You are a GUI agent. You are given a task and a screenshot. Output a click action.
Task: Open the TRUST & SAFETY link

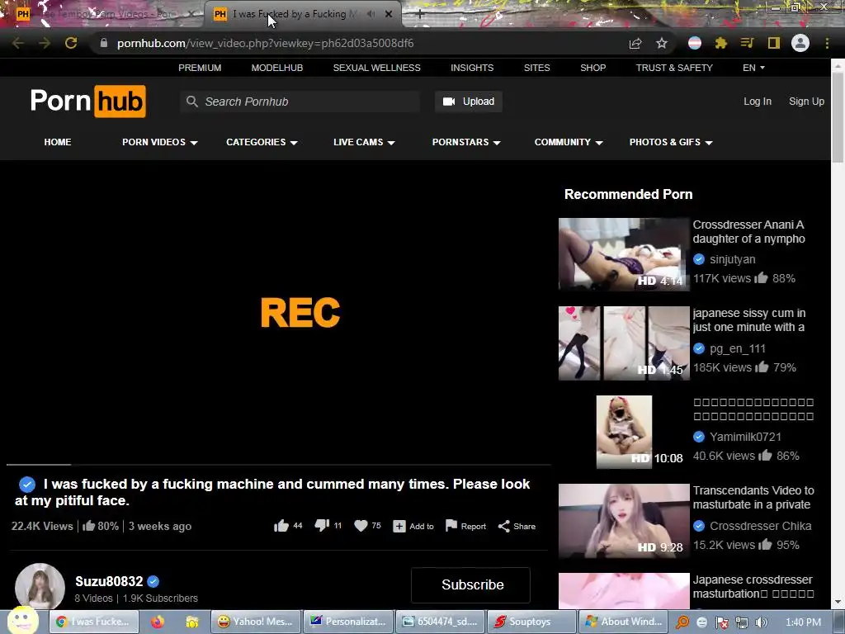tap(674, 68)
